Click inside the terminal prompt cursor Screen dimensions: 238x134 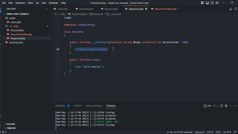(x=56, y=128)
